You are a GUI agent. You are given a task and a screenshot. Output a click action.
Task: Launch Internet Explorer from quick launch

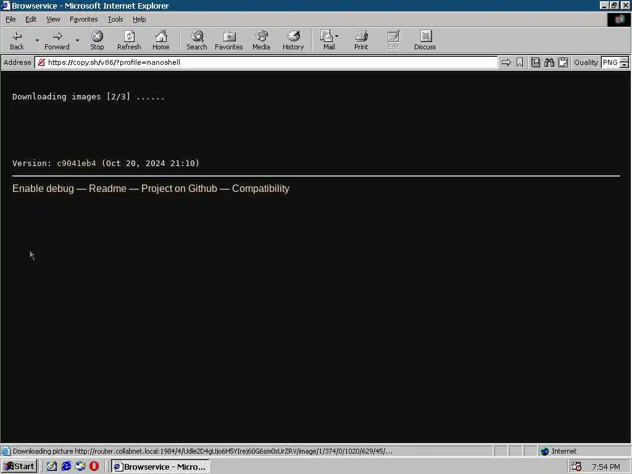66,466
